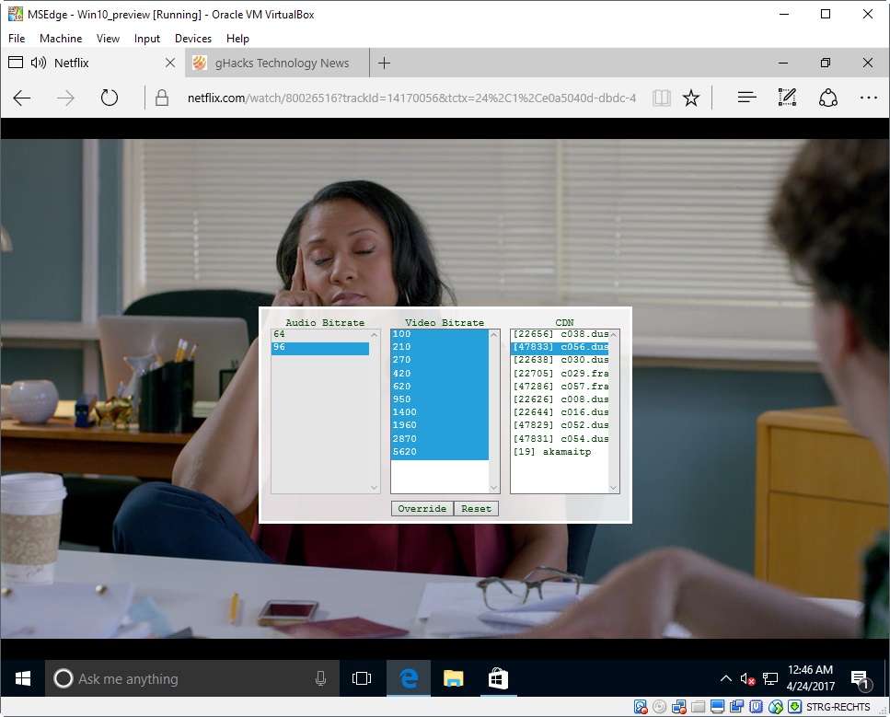
Task: Click CDN list scroll-down arrow
Action: coord(614,488)
